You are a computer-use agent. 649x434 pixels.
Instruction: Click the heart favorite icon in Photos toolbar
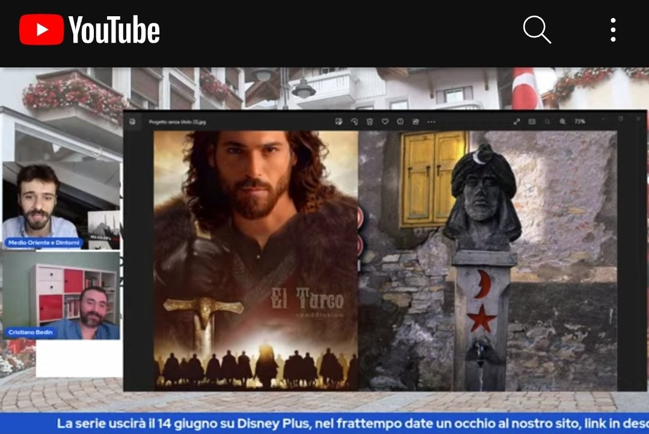pos(385,122)
